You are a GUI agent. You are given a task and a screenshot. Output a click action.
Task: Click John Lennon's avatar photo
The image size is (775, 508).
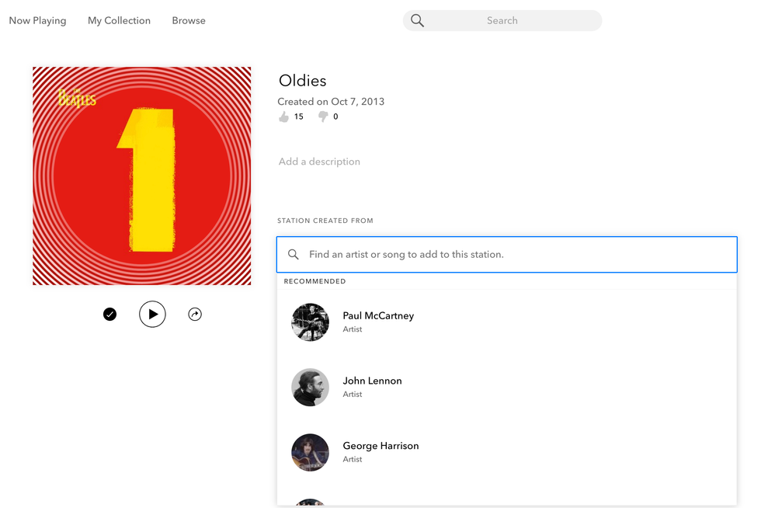tap(310, 388)
